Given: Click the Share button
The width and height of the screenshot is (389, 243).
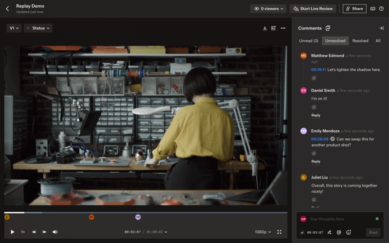Looking at the screenshot, I should (x=354, y=9).
